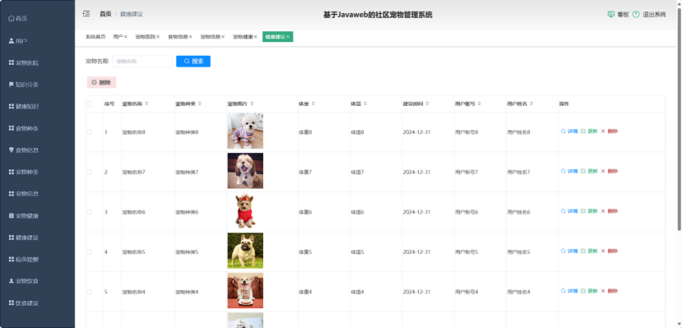
Task: Switch to the 宠物医院 tab
Action: [145, 37]
